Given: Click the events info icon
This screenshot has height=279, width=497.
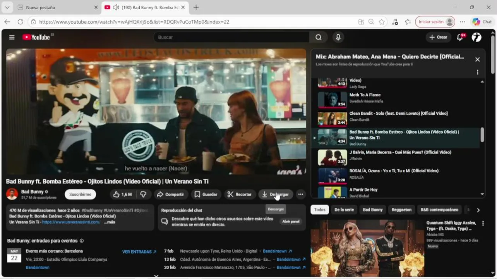Looking at the screenshot, I should click(81, 241).
